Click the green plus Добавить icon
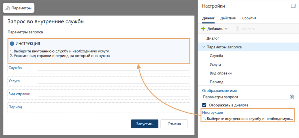Image resolution: width=299 pixels, height=138 pixels. coord(203,29)
